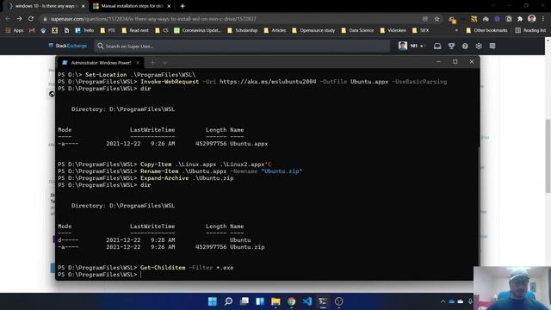Open OBS Studio from the taskbar
The image size is (551, 310).
point(338,301)
